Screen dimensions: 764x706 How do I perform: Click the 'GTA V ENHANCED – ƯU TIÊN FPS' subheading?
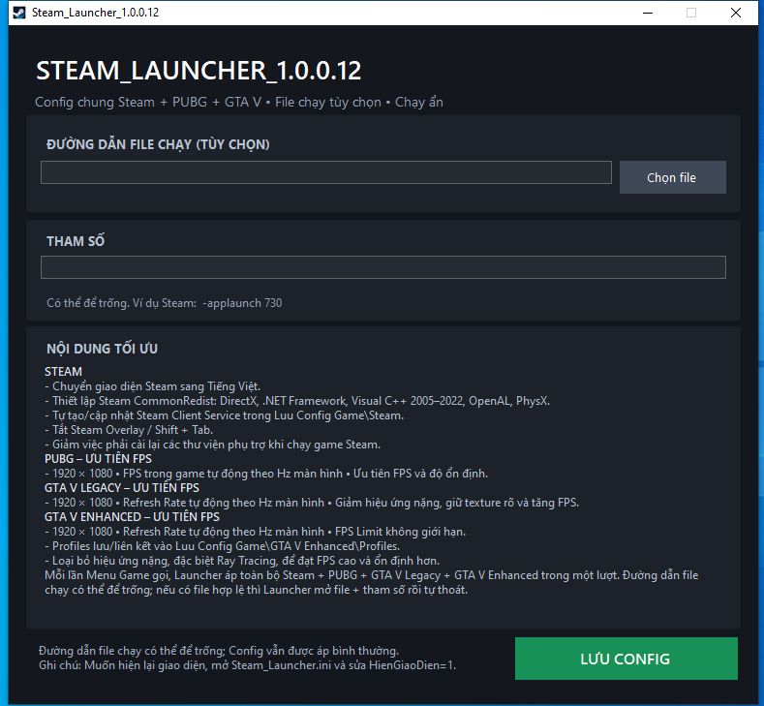tap(132, 517)
